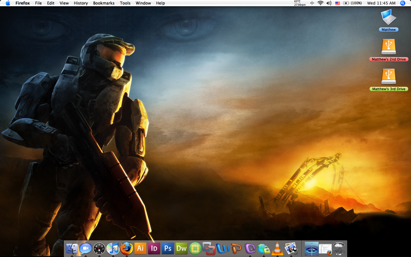This screenshot has height=257, width=411.
Task: Select the Matthew computer desktop icon
Action: click(388, 20)
